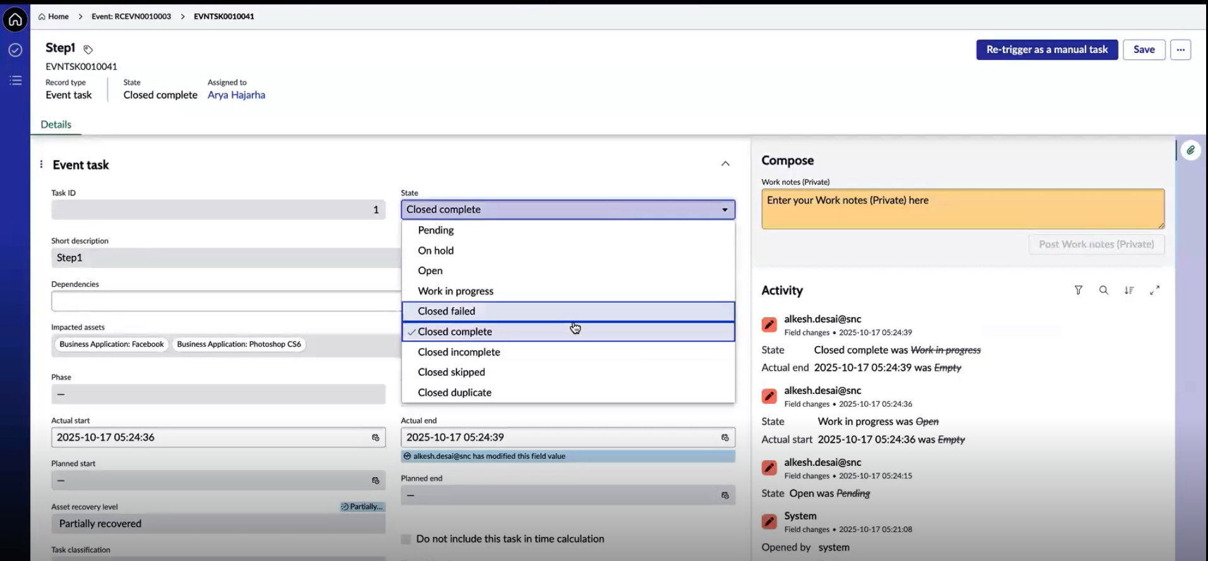Screen dimensions: 1208x561
Task: Choose Work in progress state option
Action: click(x=568, y=291)
